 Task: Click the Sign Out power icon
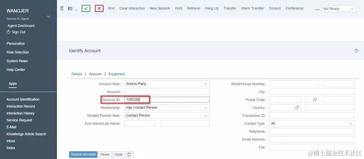(8, 32)
